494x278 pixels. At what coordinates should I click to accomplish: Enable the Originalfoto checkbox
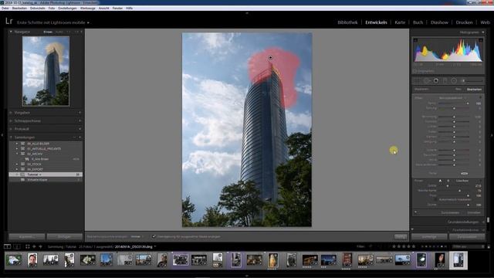coord(415,71)
